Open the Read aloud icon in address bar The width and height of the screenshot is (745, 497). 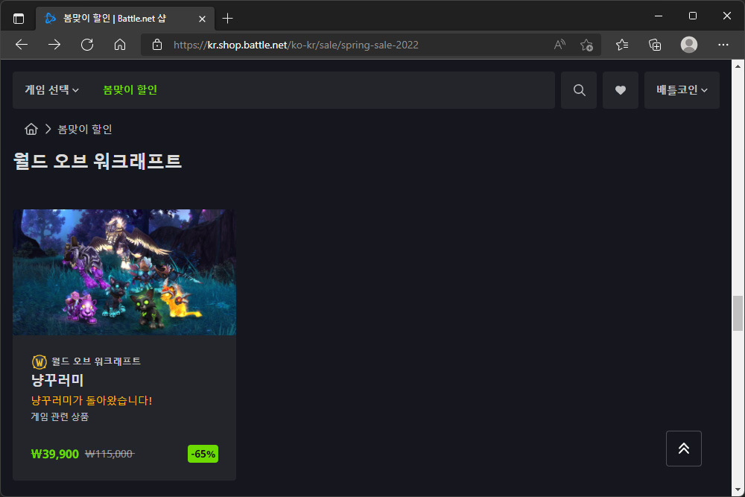point(559,45)
